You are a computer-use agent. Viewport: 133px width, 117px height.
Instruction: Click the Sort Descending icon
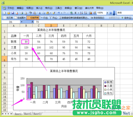coord(85,13)
